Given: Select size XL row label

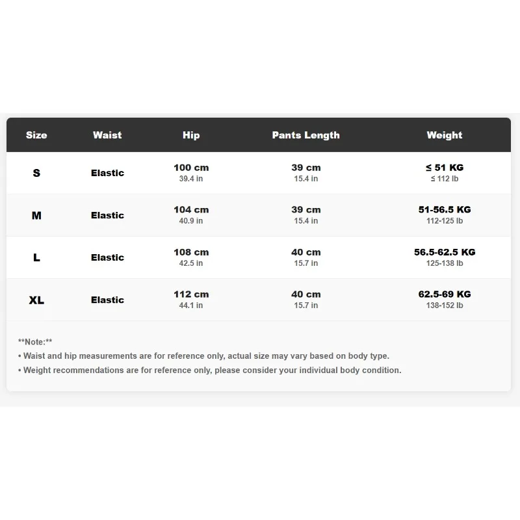Looking at the screenshot, I should 36,300.
